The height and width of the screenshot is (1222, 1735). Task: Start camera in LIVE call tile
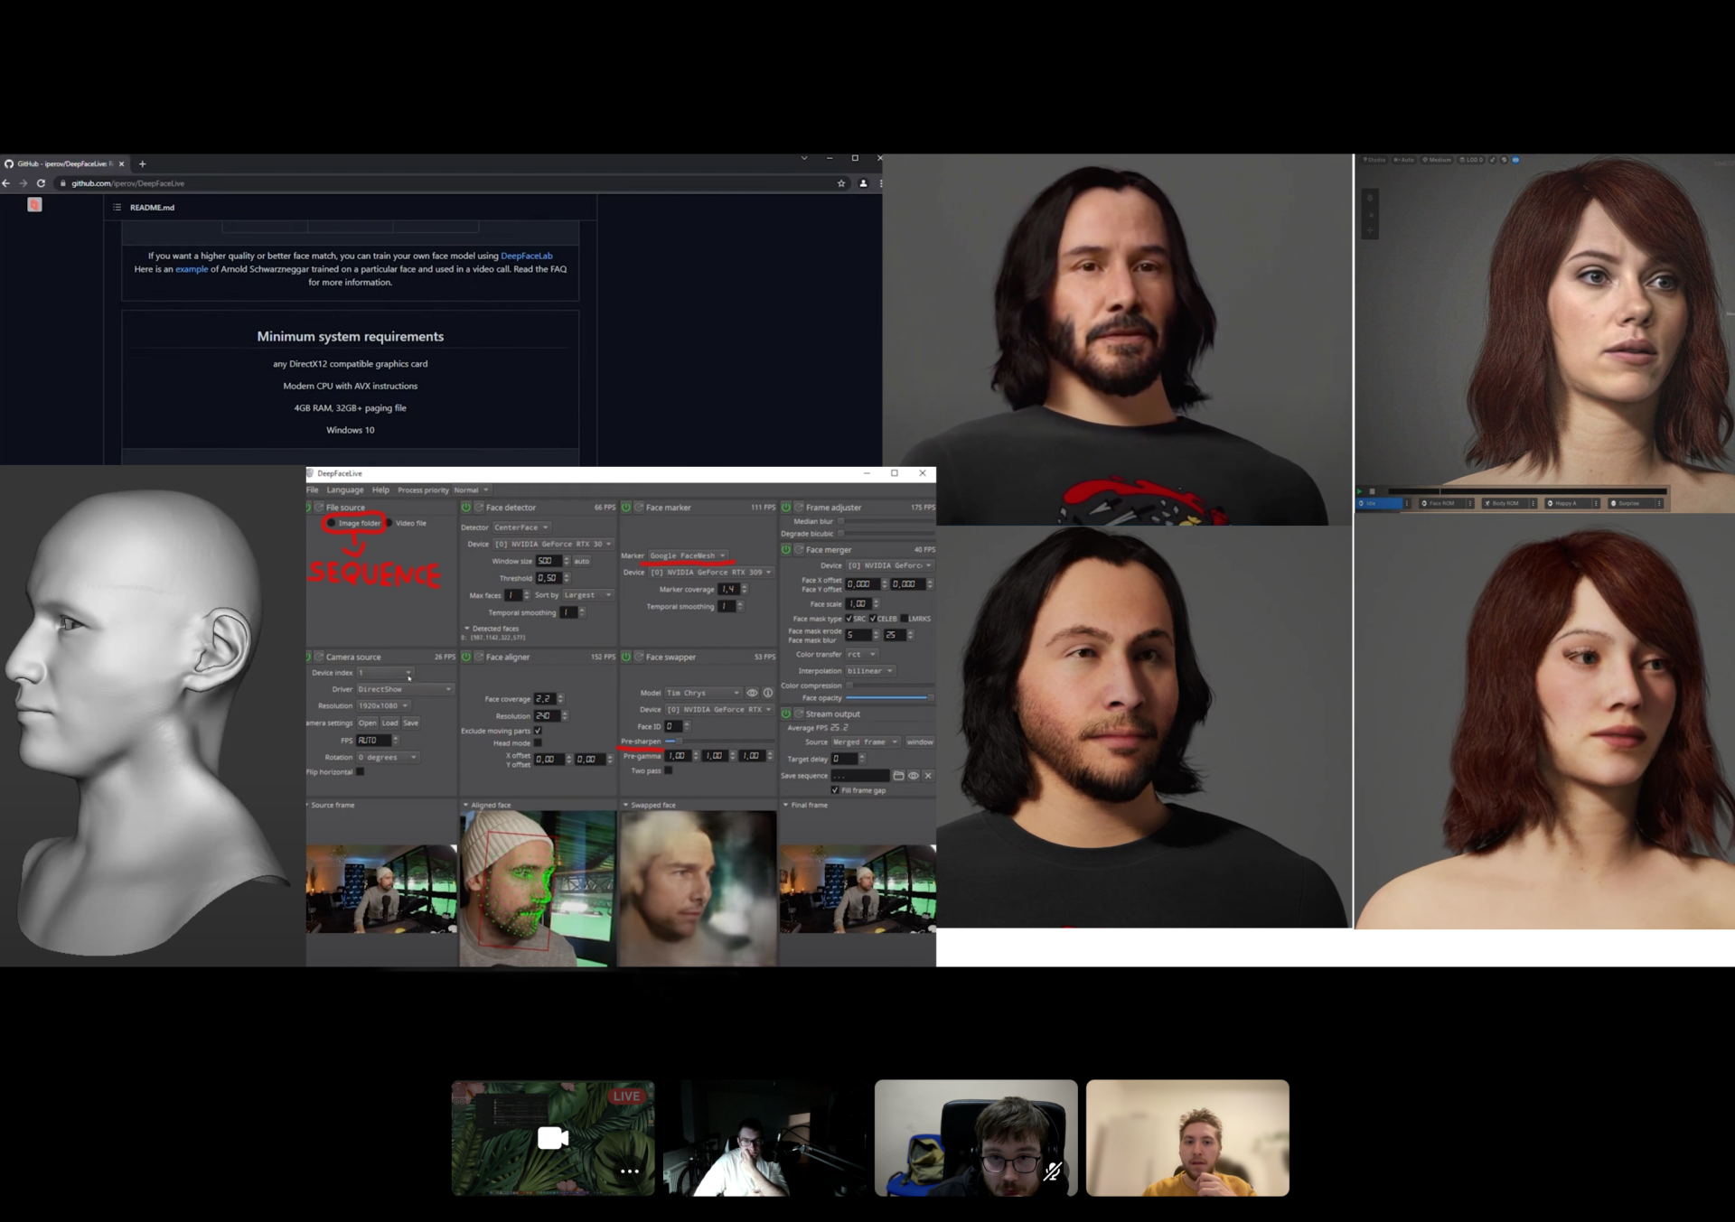[x=553, y=1138]
